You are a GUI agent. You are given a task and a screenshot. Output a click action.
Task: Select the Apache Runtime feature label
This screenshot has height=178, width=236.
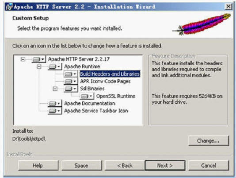pos(82,66)
